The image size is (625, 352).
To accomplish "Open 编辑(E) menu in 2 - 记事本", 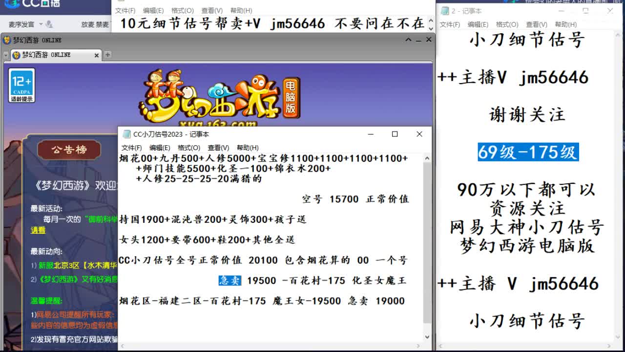I will [x=478, y=24].
